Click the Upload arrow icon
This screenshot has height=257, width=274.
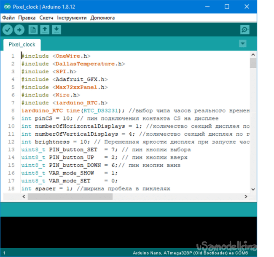click(19, 29)
